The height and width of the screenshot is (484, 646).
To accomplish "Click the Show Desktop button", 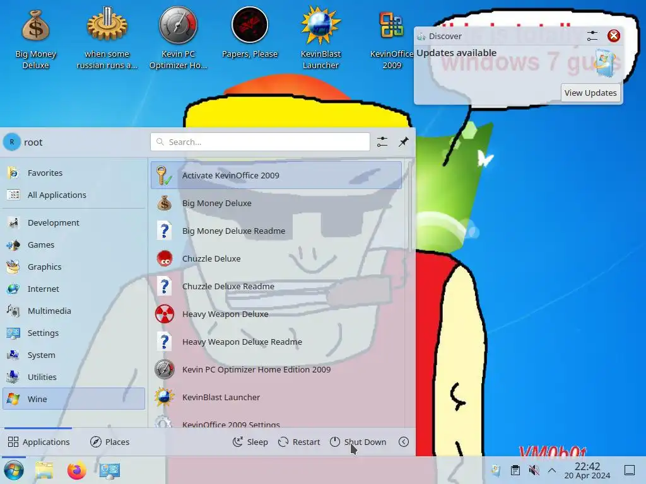I will [x=630, y=470].
